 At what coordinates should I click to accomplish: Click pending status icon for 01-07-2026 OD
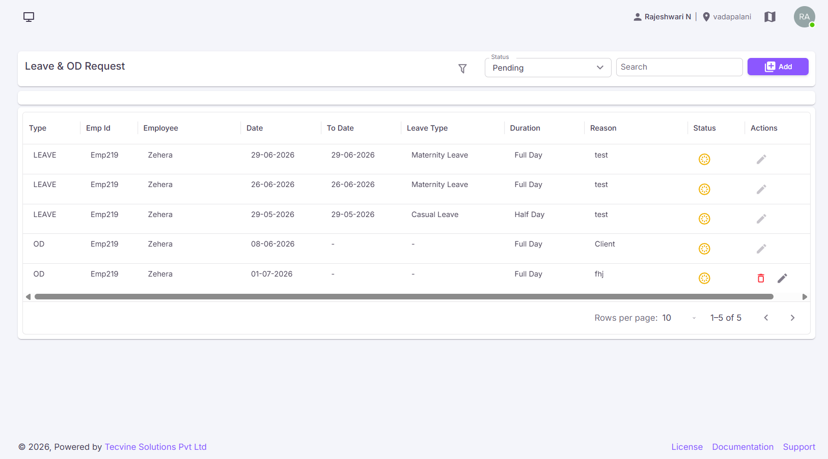pyautogui.click(x=704, y=278)
